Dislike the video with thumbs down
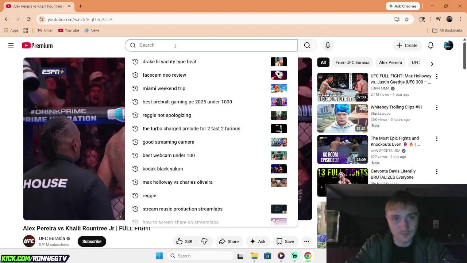 tap(204, 241)
